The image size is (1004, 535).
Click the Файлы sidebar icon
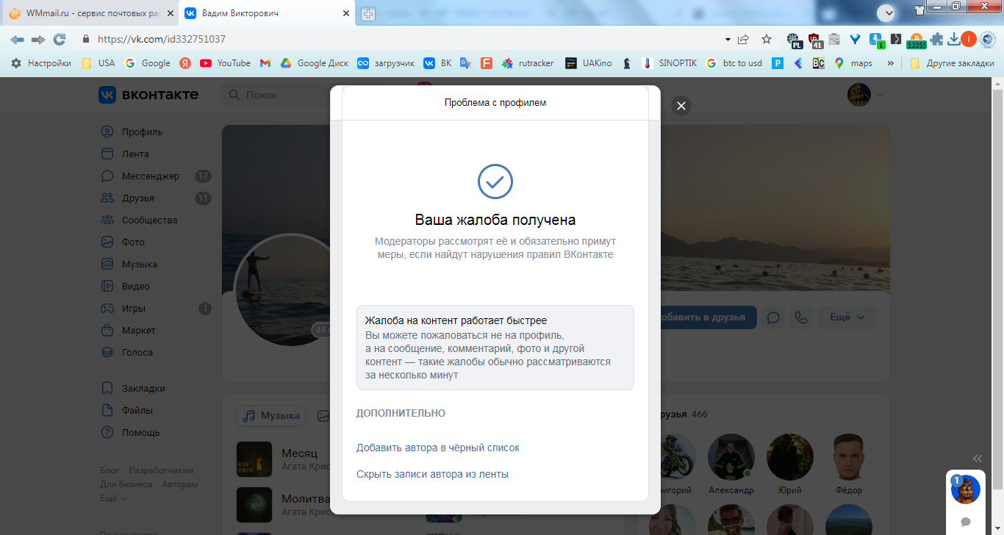point(107,411)
